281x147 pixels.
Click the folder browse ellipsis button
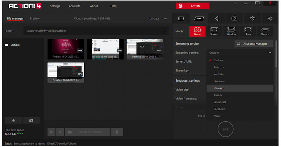click(165, 31)
